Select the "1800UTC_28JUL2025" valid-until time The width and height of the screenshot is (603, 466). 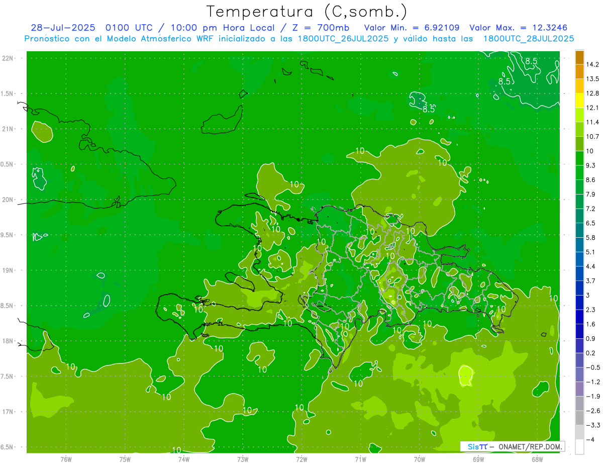click(528, 39)
